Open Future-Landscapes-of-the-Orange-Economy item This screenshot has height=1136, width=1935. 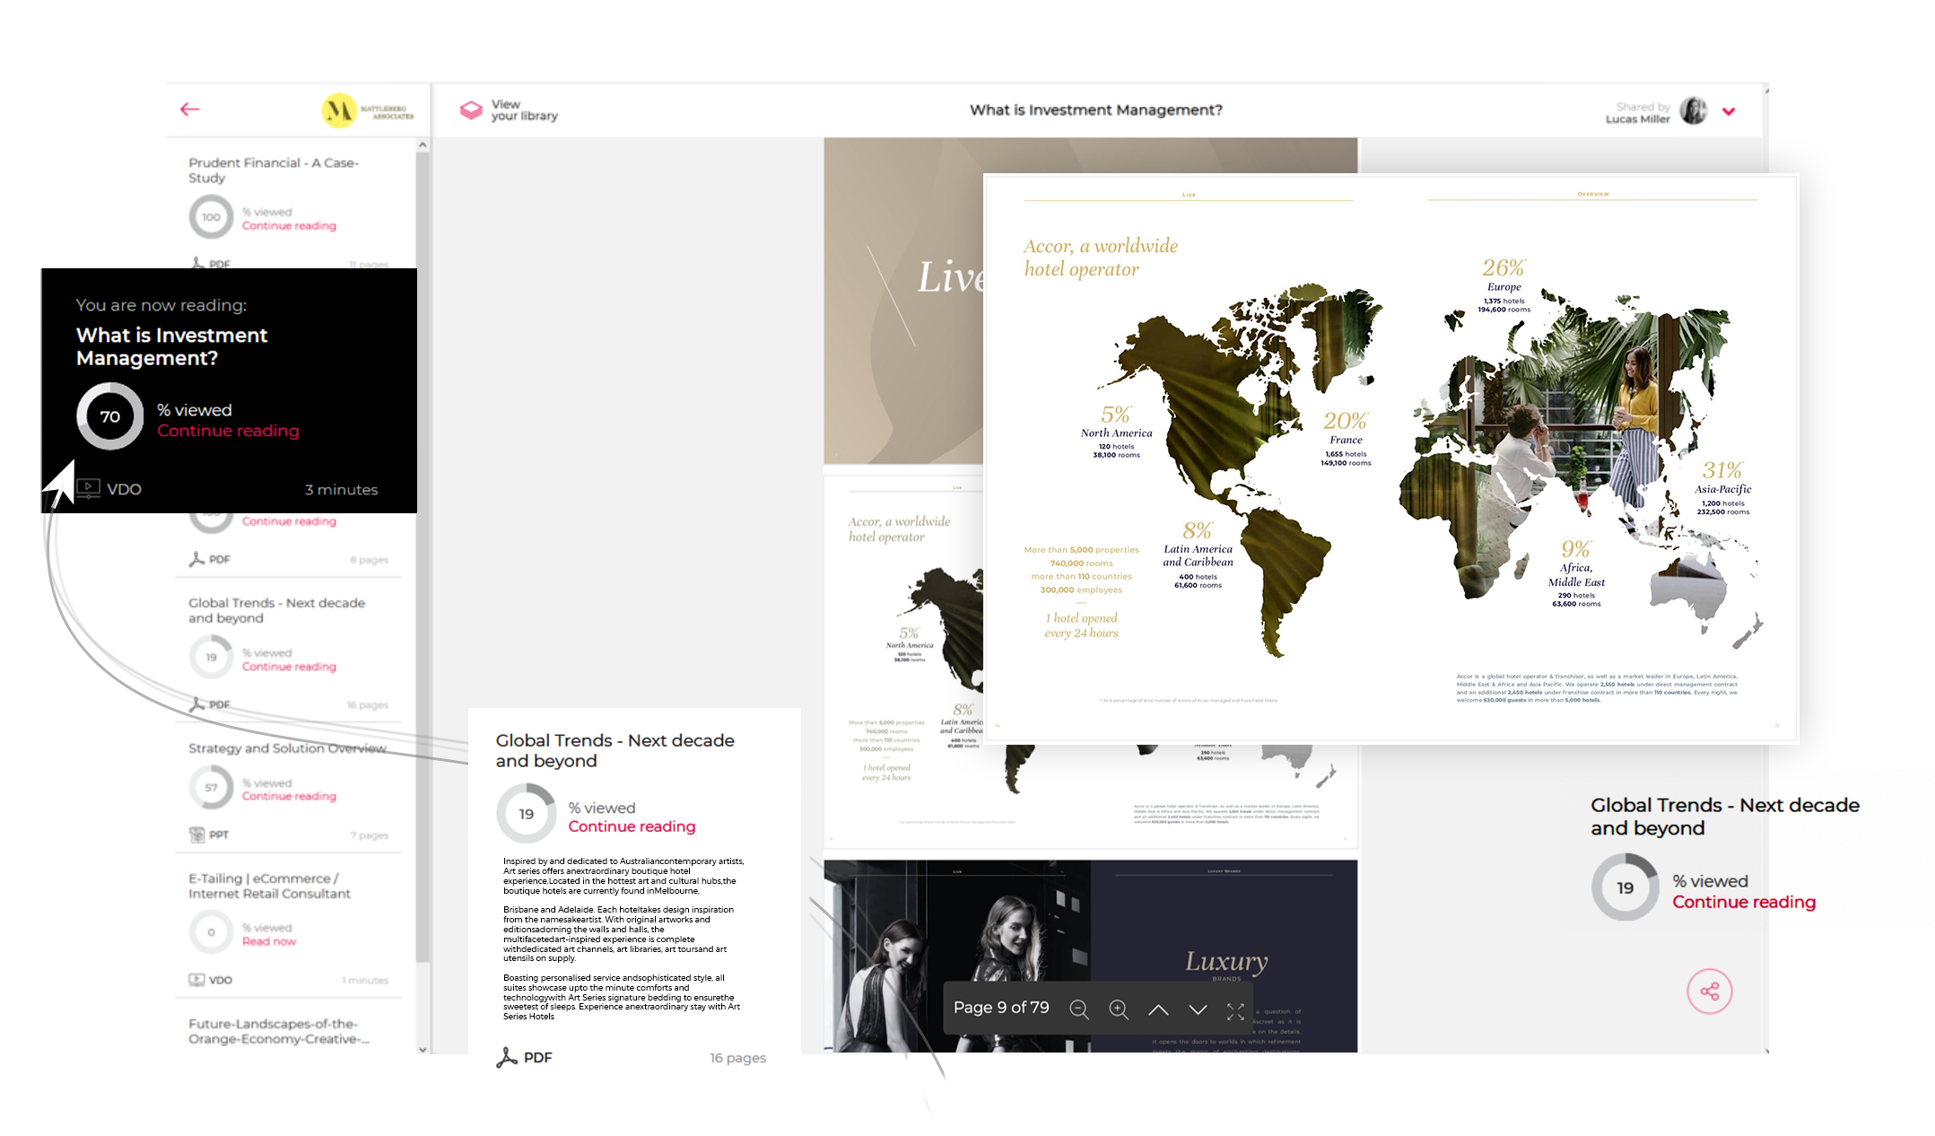click(278, 1031)
